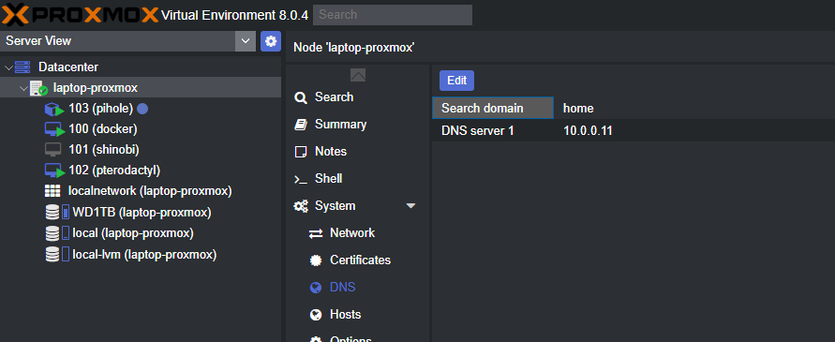Open the local-lvm storage entry
The image size is (835, 342).
pyautogui.click(x=130, y=255)
